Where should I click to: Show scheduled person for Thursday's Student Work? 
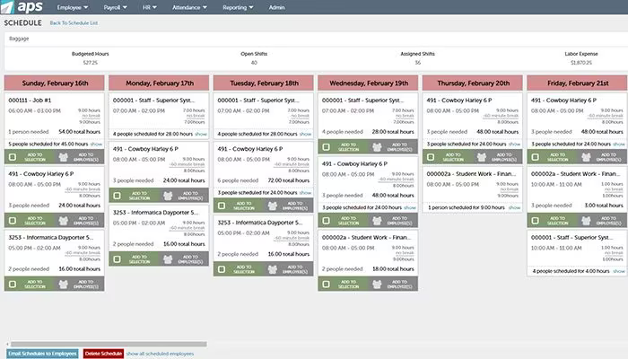515,207
